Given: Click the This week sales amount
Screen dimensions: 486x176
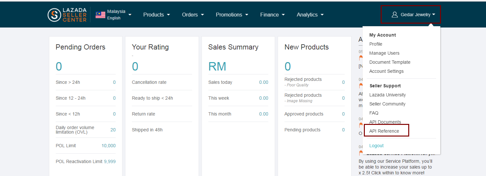Looking at the screenshot, I should tap(264, 98).
